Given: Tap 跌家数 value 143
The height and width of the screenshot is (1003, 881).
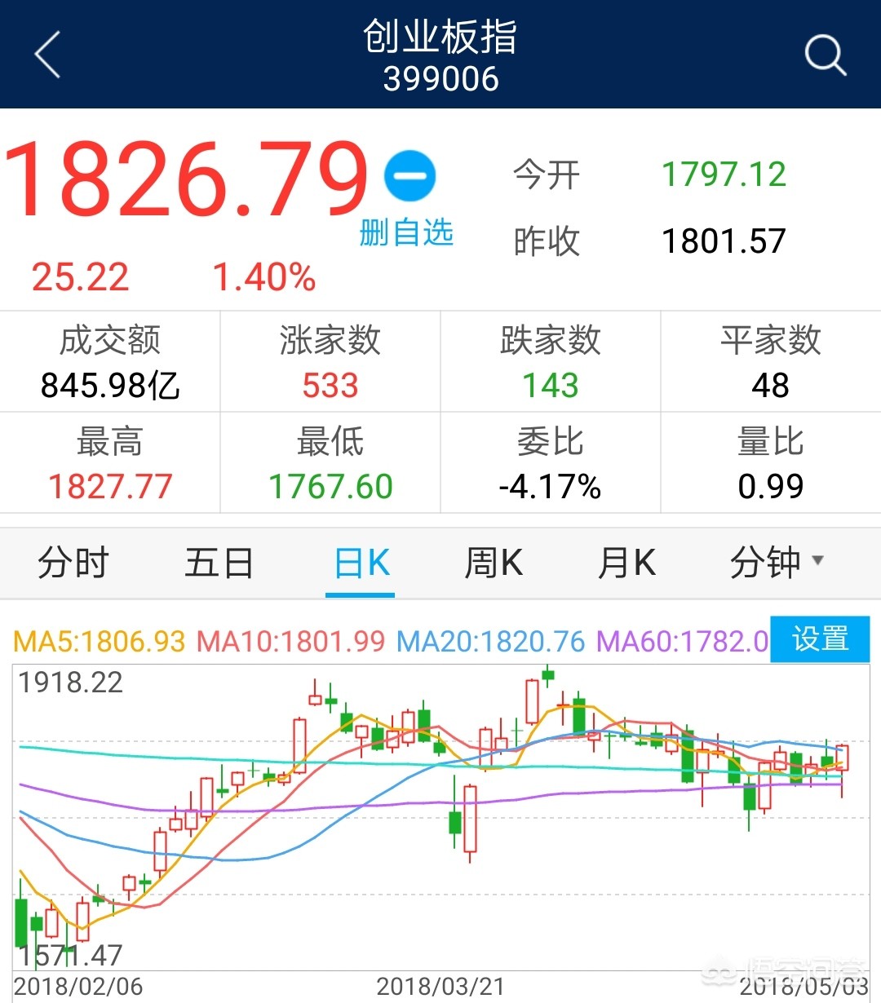Looking at the screenshot, I should (551, 385).
